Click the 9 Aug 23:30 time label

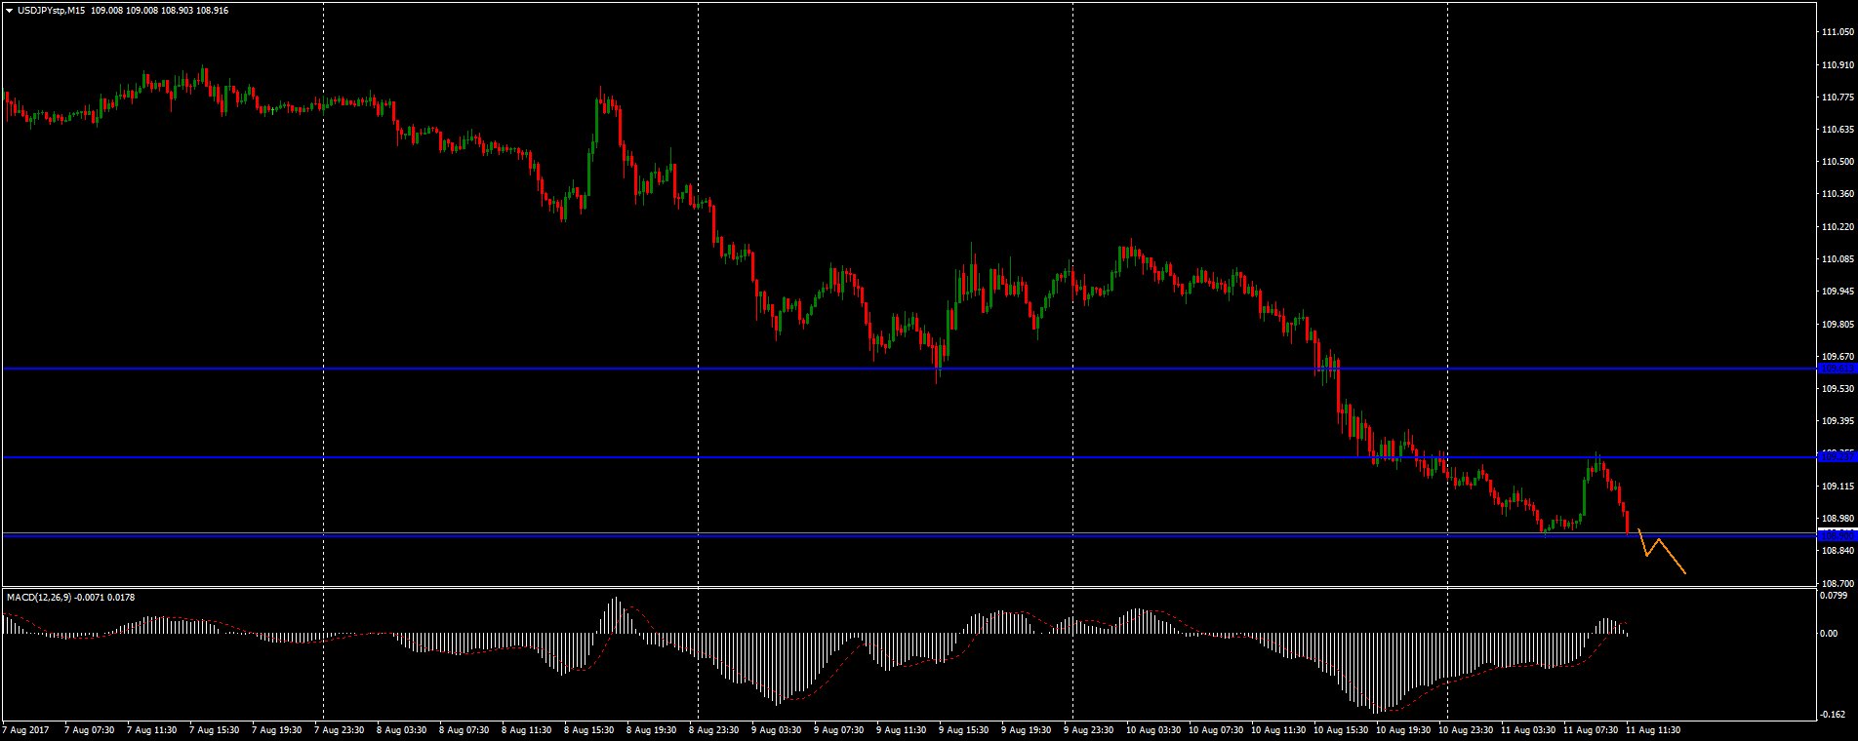pyautogui.click(x=1090, y=729)
